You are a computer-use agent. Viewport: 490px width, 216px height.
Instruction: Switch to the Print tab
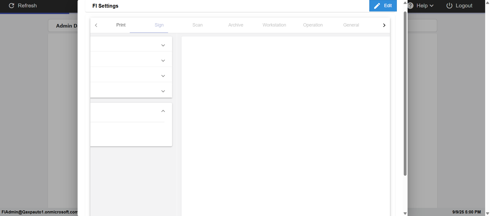[x=121, y=25]
